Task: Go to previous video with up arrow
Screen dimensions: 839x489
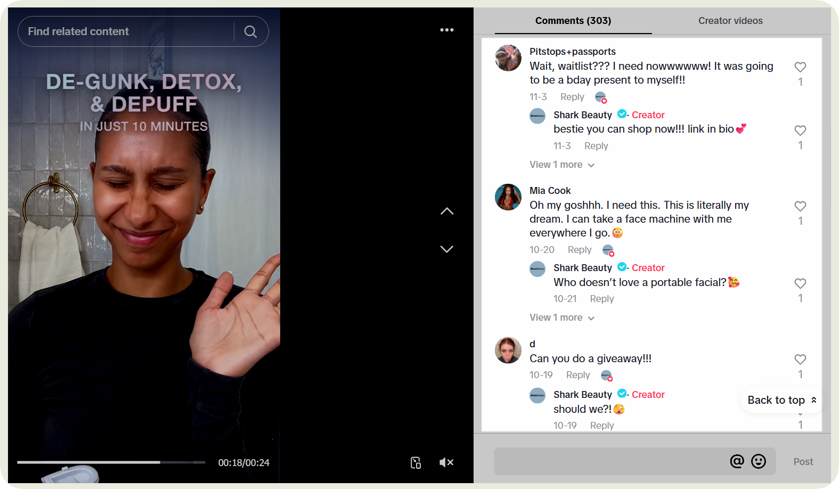Action: [x=447, y=211]
